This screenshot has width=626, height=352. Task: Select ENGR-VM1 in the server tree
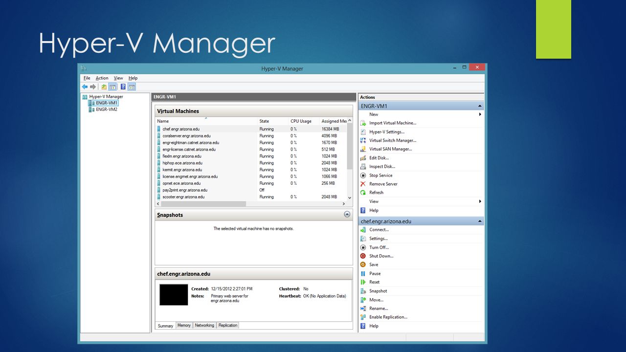(x=107, y=103)
